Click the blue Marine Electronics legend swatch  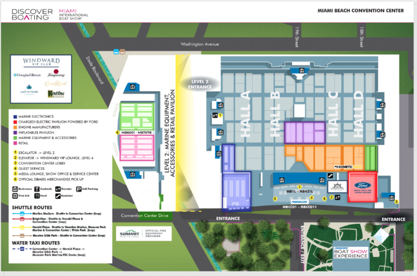15,116
